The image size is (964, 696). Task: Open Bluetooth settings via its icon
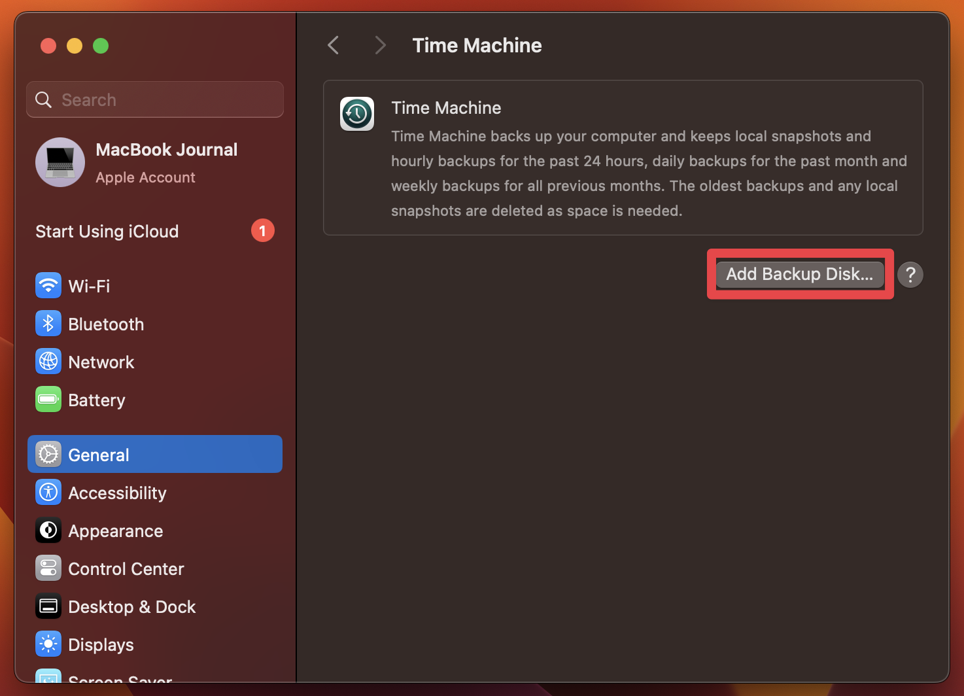pyautogui.click(x=48, y=323)
